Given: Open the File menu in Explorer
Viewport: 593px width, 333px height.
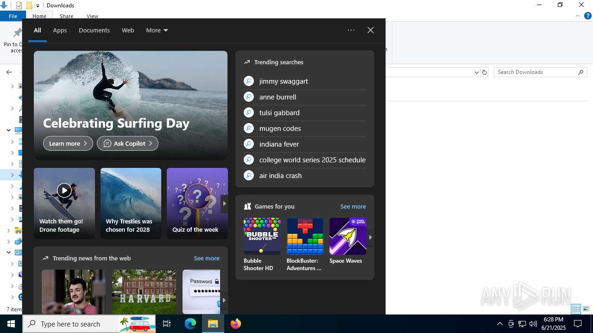Looking at the screenshot, I should pyautogui.click(x=13, y=16).
